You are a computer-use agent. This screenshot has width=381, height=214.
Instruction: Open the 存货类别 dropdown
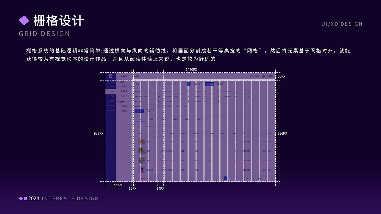click(182, 101)
